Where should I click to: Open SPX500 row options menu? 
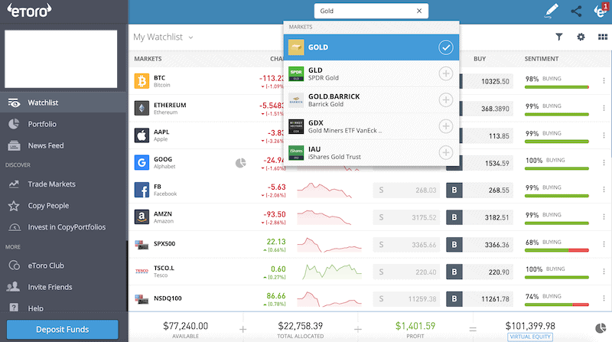pos(604,244)
